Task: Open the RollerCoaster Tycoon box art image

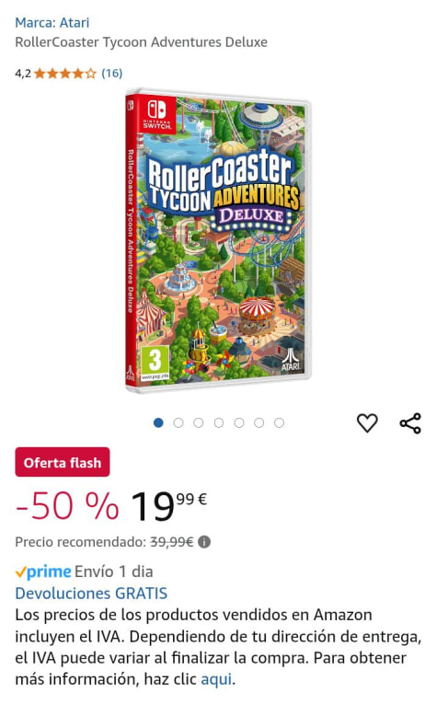Action: point(218,241)
